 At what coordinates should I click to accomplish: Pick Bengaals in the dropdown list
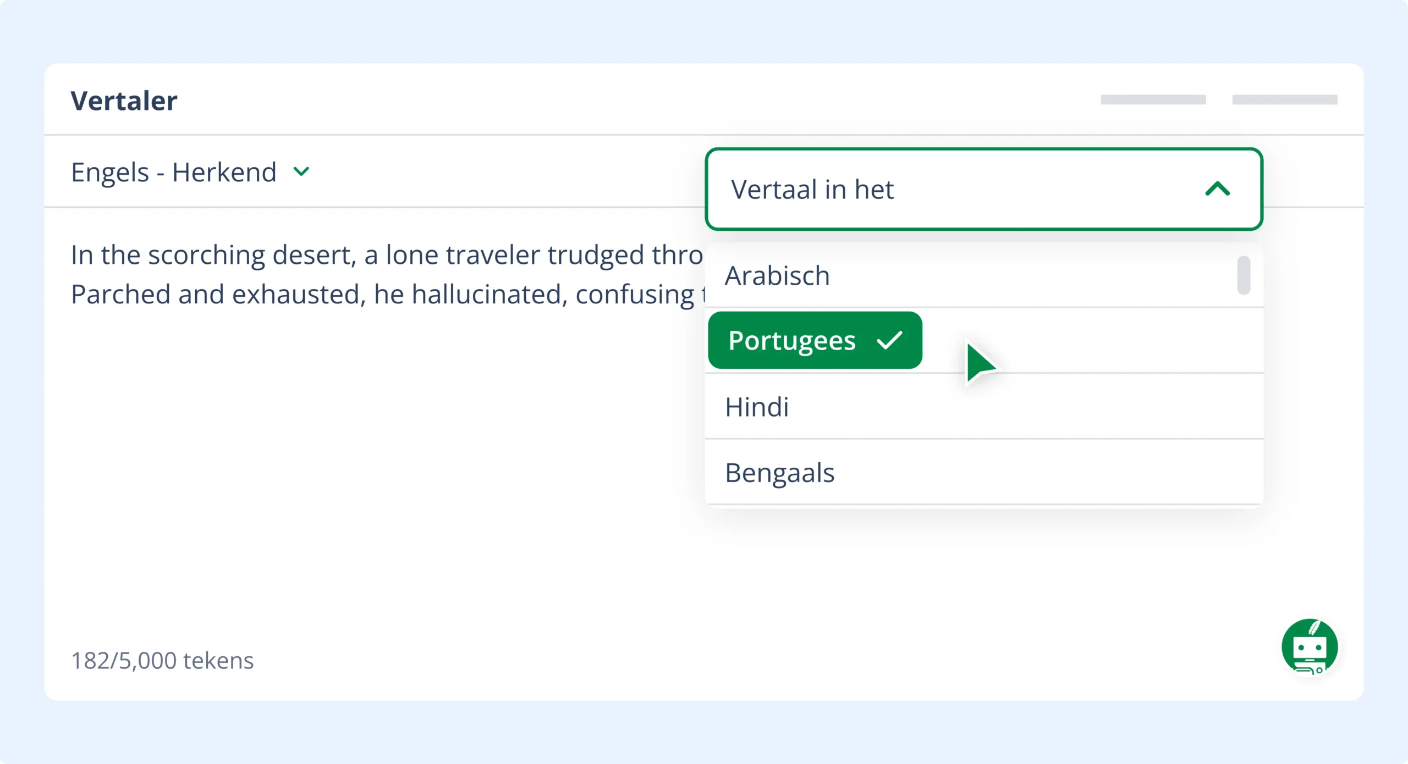[779, 473]
